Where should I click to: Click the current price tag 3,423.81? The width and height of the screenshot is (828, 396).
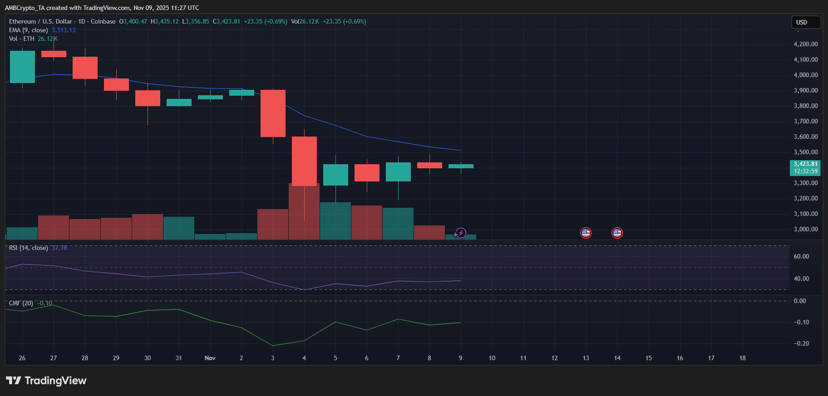tap(805, 164)
